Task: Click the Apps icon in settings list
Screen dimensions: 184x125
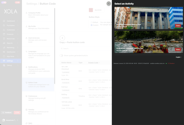Action: [26, 123]
